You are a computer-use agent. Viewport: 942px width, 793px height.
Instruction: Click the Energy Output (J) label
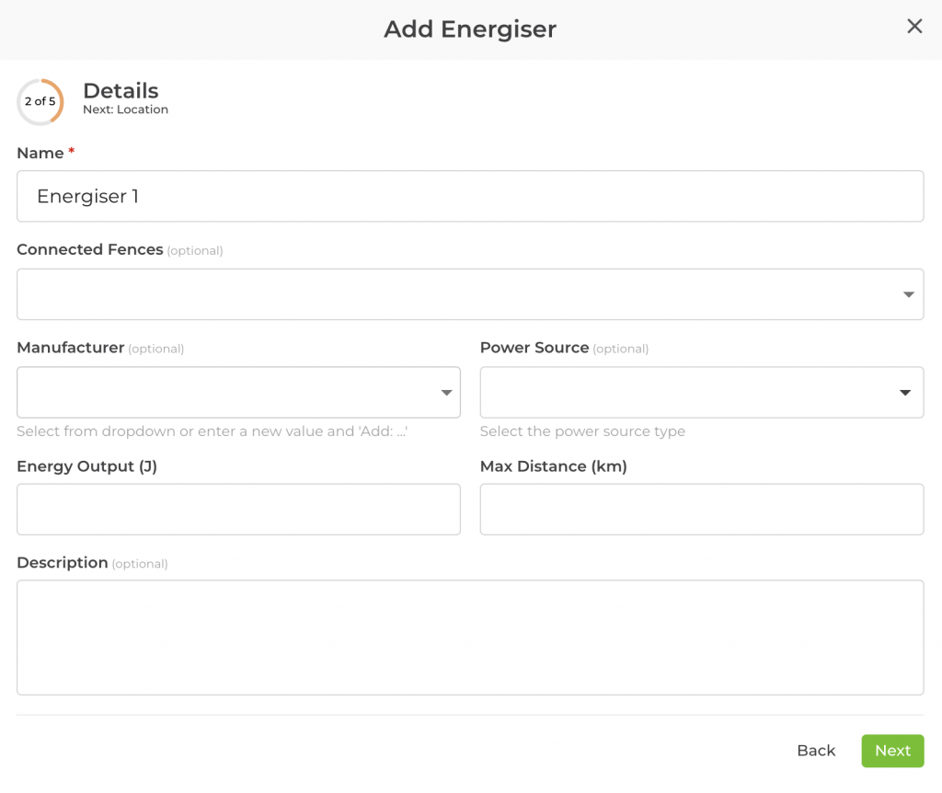point(87,466)
